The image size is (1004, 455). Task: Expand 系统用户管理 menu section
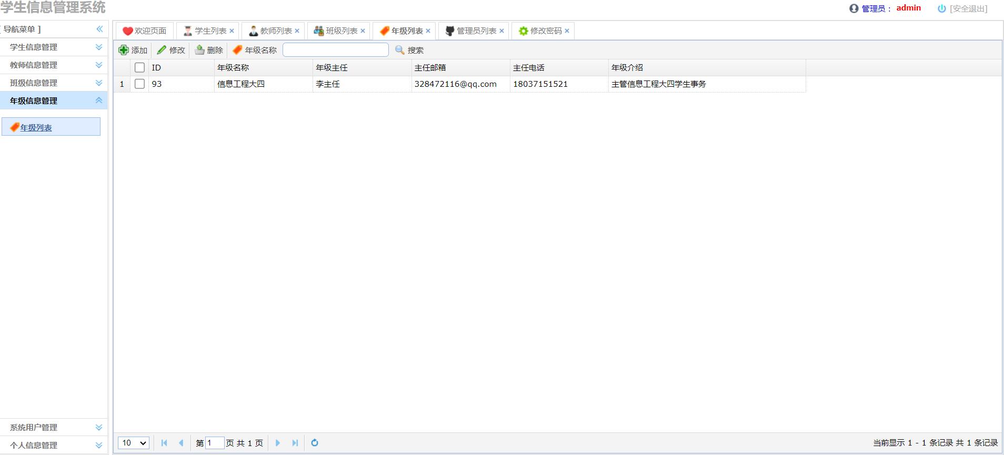pos(99,427)
